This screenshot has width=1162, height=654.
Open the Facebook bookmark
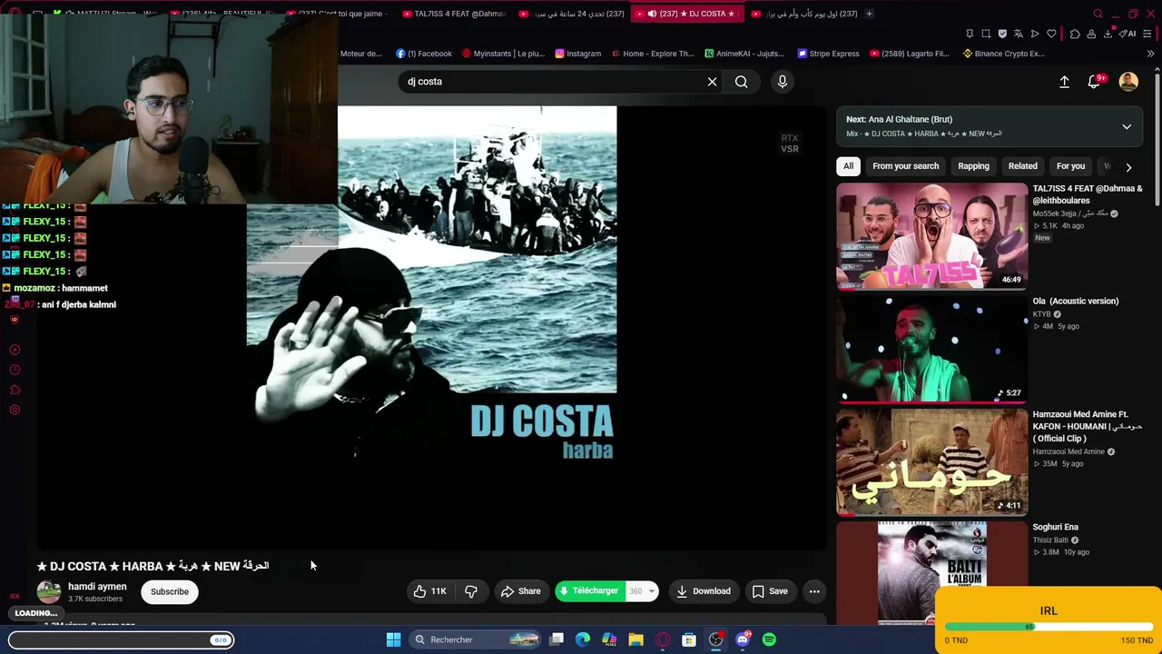click(x=424, y=54)
